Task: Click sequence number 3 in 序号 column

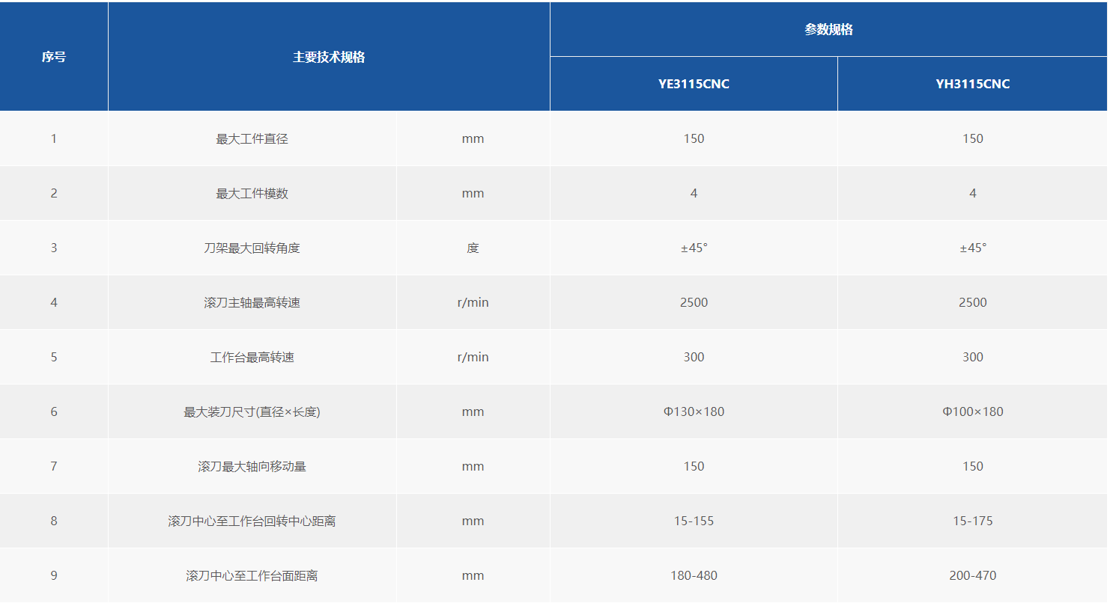Action: pyautogui.click(x=54, y=248)
